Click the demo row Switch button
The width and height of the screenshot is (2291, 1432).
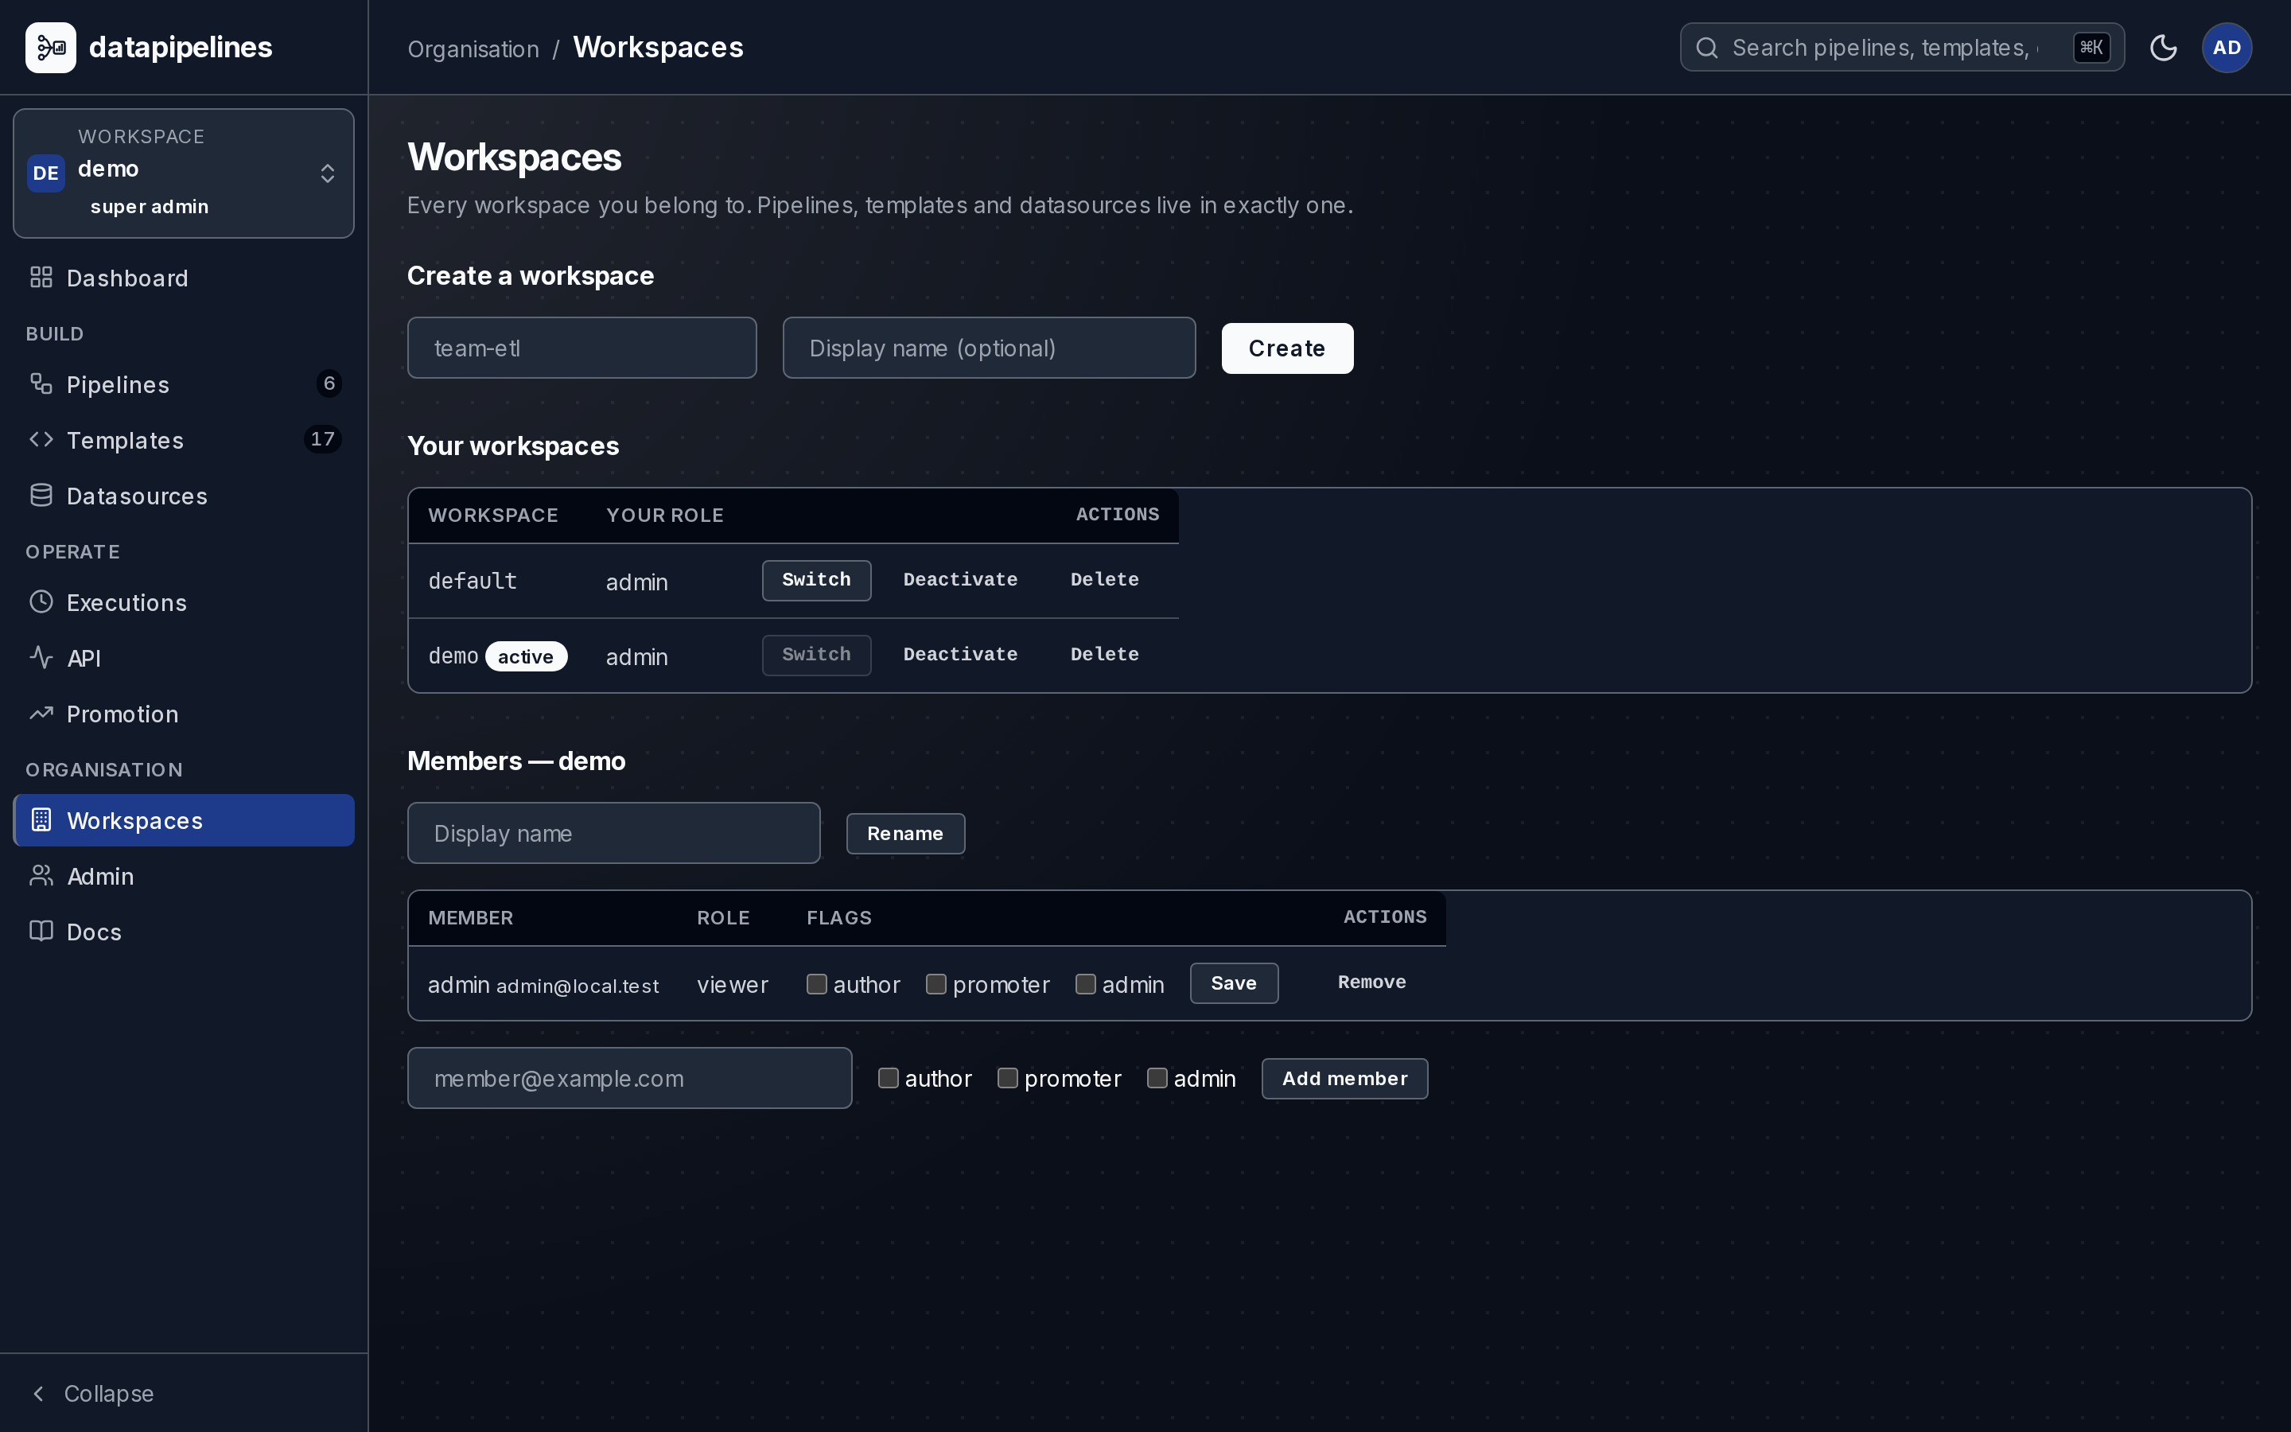[x=816, y=655]
